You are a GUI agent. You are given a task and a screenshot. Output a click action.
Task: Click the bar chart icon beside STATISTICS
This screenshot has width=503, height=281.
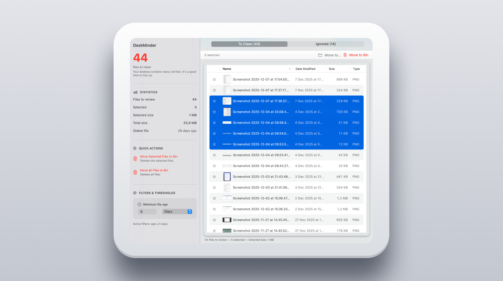135,92
